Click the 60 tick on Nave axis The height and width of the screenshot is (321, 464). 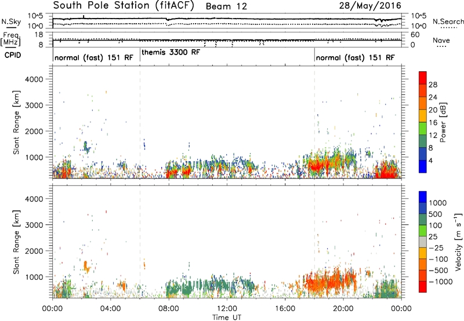415,35
